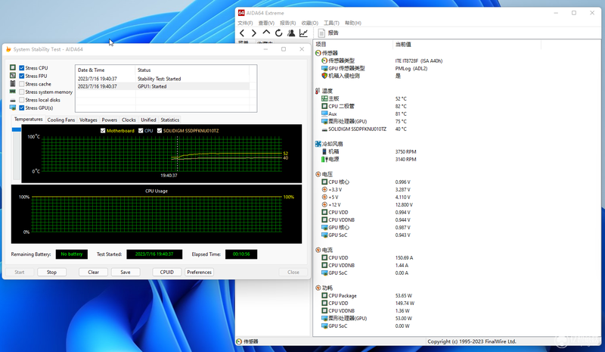This screenshot has height=352, width=605.
Task: Click the 电流 current section icon
Action: click(x=318, y=250)
